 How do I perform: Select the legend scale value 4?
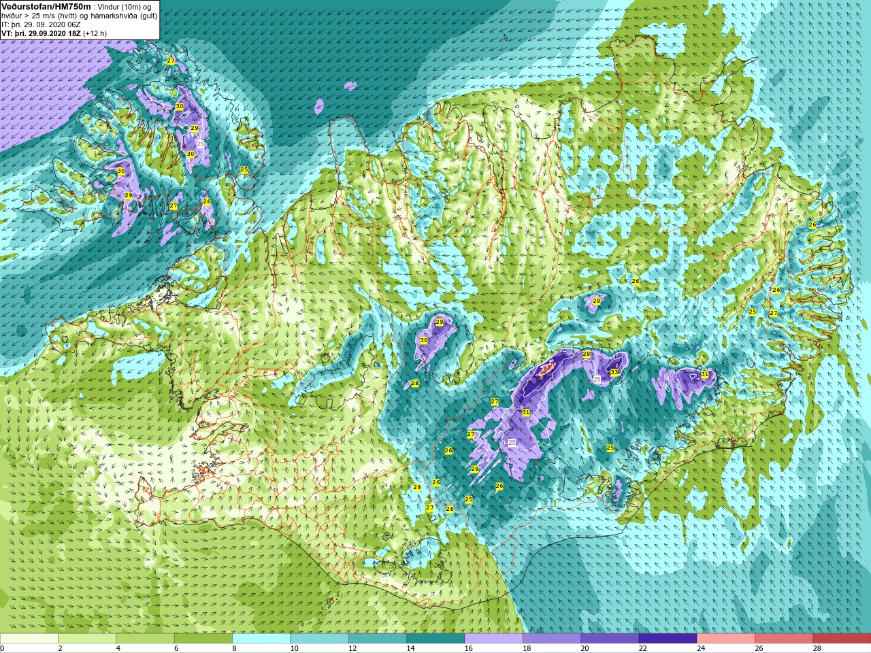(x=118, y=648)
